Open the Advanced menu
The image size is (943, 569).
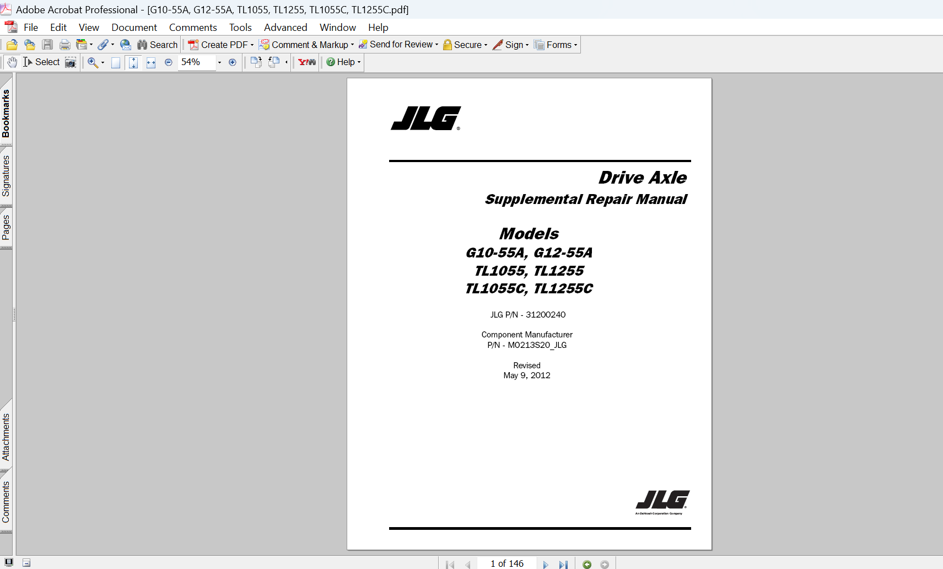[285, 28]
